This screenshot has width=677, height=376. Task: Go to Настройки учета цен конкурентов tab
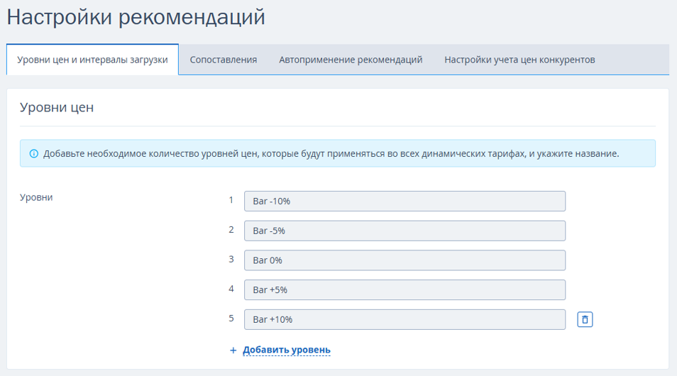520,60
